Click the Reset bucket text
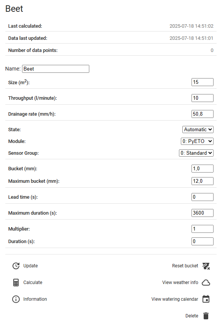The width and height of the screenshot is (220, 325). tap(185, 266)
